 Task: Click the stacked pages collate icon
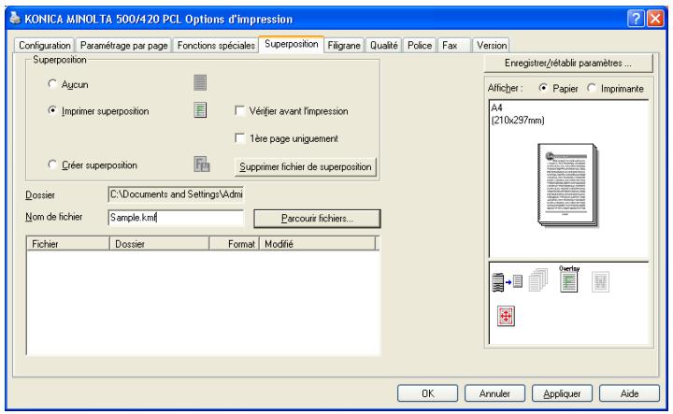point(538,279)
